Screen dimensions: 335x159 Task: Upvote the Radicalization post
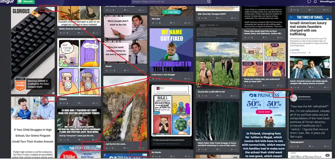[291, 146]
